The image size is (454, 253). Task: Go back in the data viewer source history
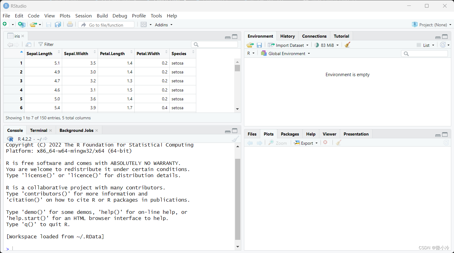tap(10, 45)
